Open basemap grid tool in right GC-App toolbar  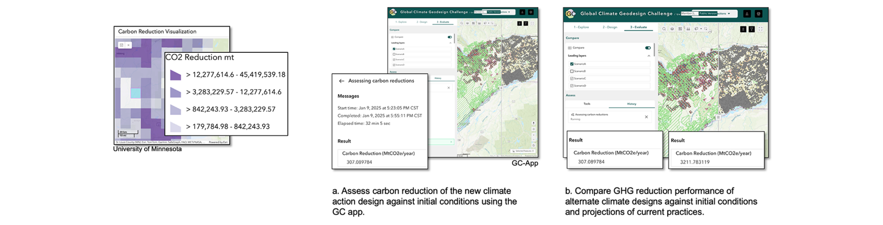pyautogui.click(x=680, y=29)
